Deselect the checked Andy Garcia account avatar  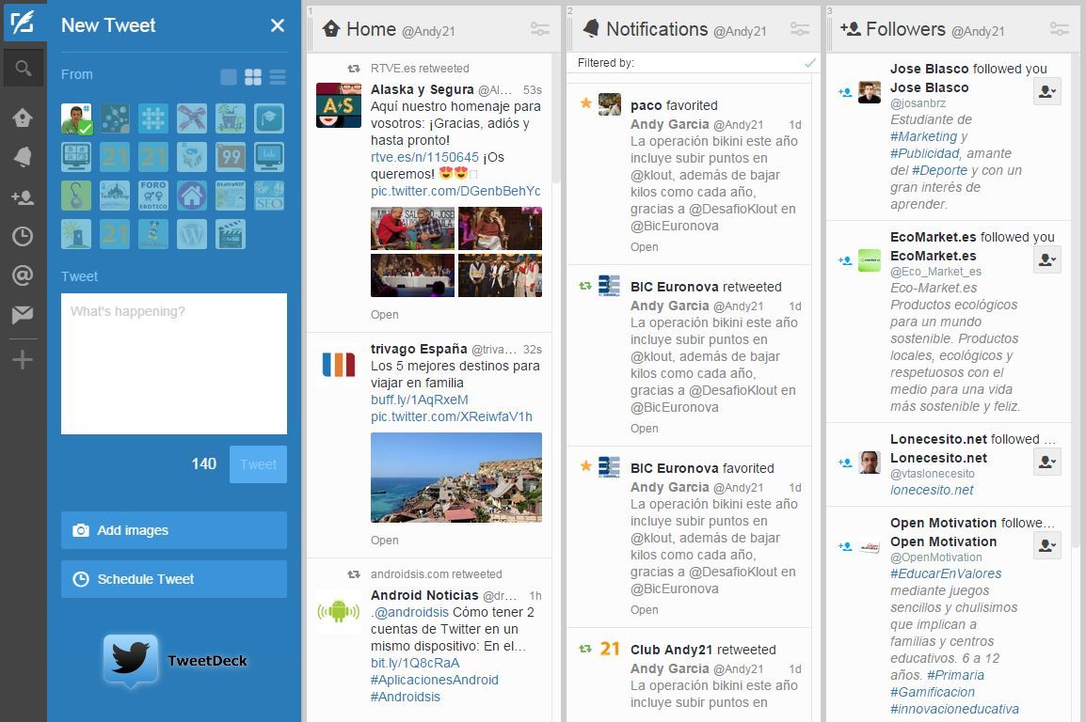(76, 119)
